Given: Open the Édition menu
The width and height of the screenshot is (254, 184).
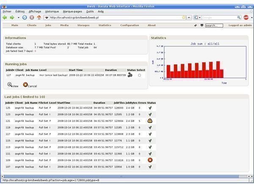Looking at the screenshot, I should [x=20, y=11].
